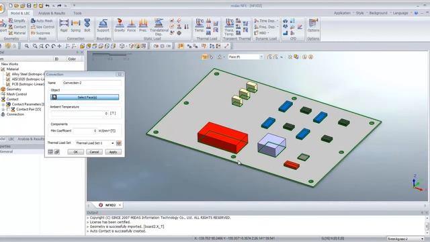
Task: Open Size Control mesh tool
Action: click(x=42, y=27)
